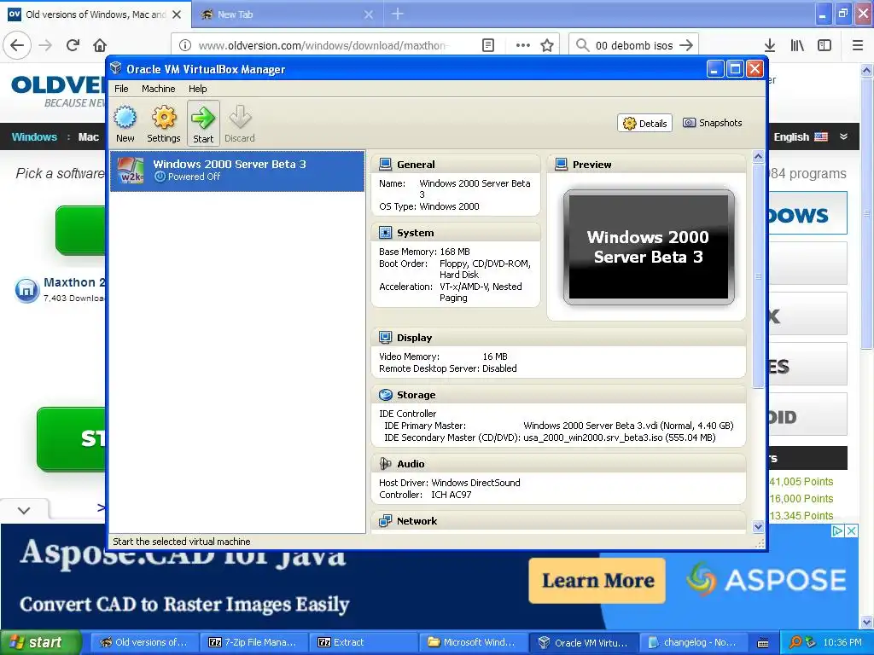
Task: Select the Old versions of Windows browser tab
Action: [x=96, y=14]
